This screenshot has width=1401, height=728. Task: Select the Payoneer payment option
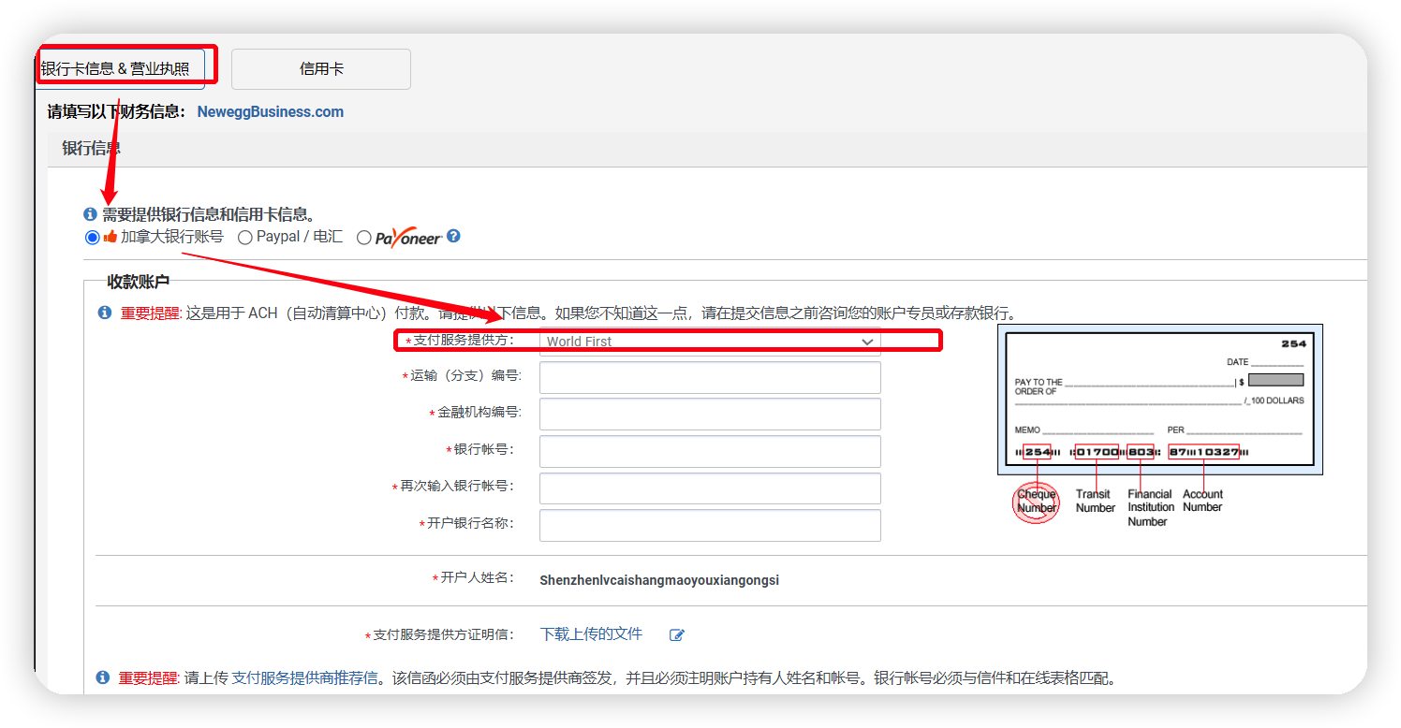coord(363,237)
